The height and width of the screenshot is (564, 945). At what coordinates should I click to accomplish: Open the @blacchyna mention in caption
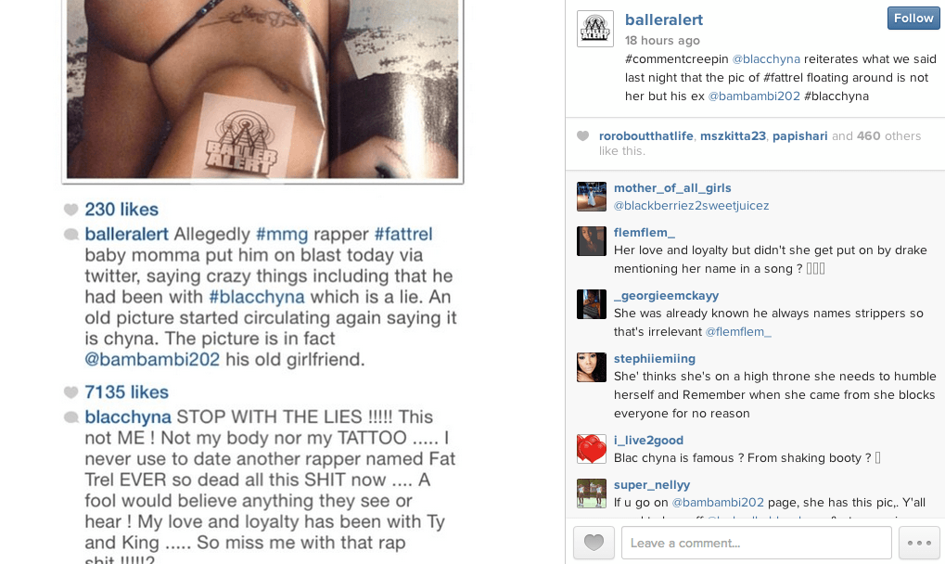click(x=766, y=59)
